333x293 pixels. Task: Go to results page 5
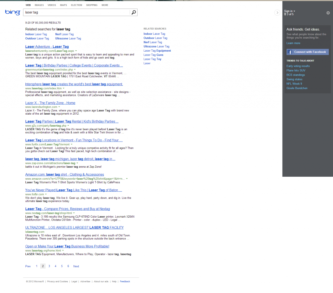point(62,266)
